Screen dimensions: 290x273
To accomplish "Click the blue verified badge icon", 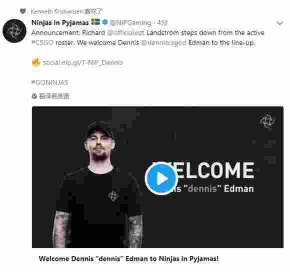I will click(105, 22).
